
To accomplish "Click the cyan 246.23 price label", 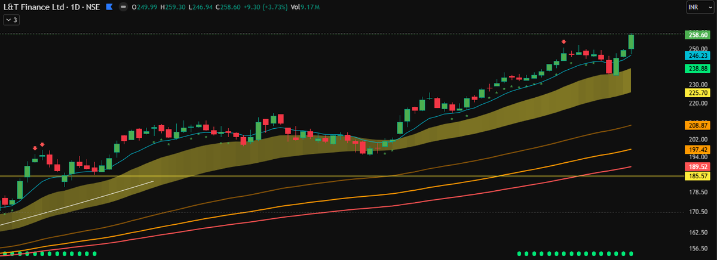I will pos(698,55).
